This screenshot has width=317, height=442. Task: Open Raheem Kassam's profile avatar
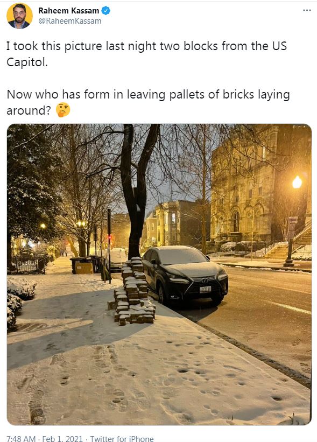pyautogui.click(x=19, y=16)
